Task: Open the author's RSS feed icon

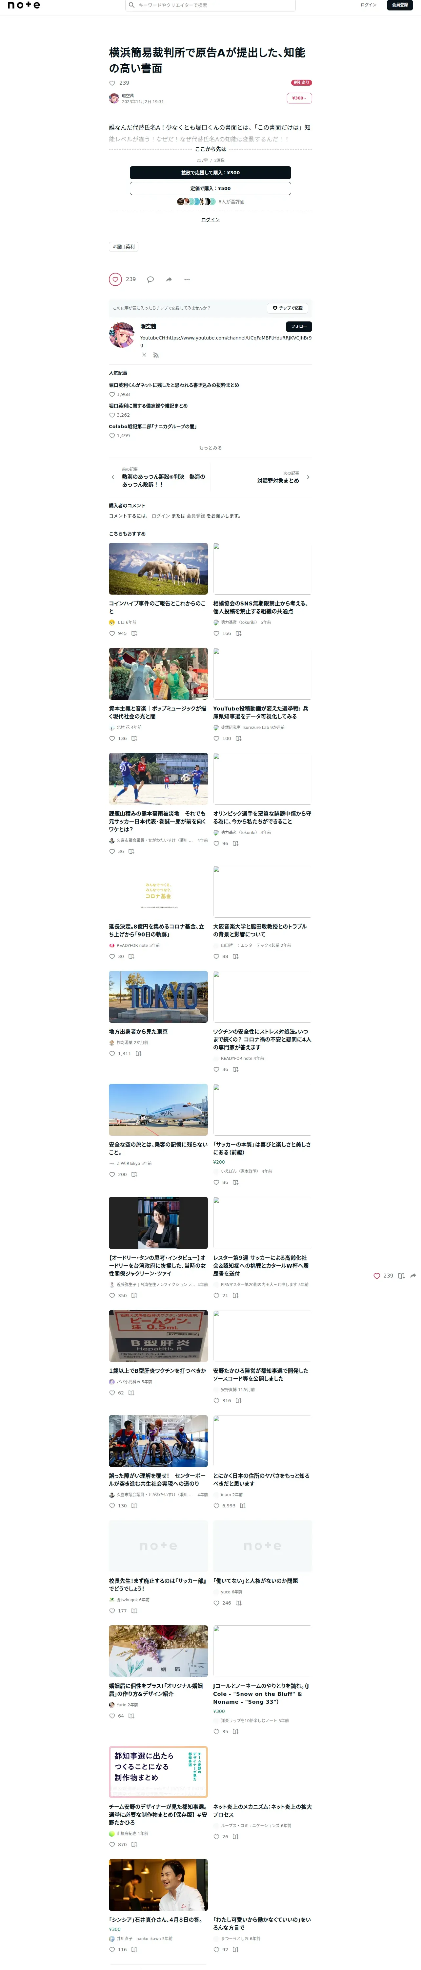Action: pyautogui.click(x=156, y=356)
